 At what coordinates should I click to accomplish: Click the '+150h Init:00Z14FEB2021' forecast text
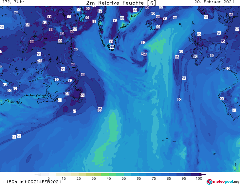pos(32,182)
